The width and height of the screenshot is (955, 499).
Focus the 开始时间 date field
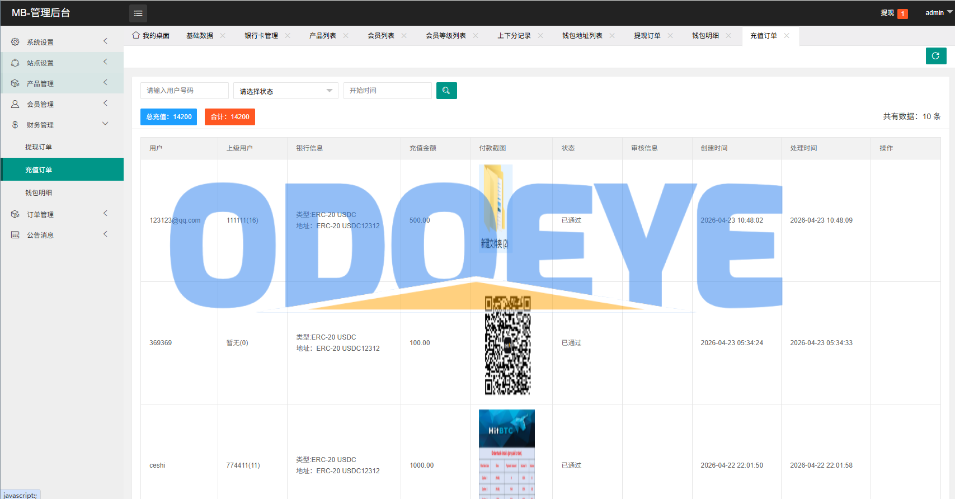click(x=387, y=91)
